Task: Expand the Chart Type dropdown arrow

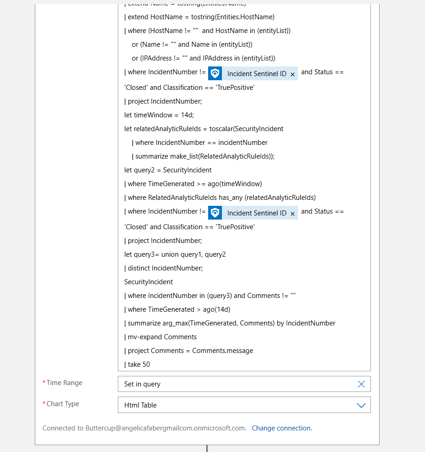Action: tap(361, 405)
